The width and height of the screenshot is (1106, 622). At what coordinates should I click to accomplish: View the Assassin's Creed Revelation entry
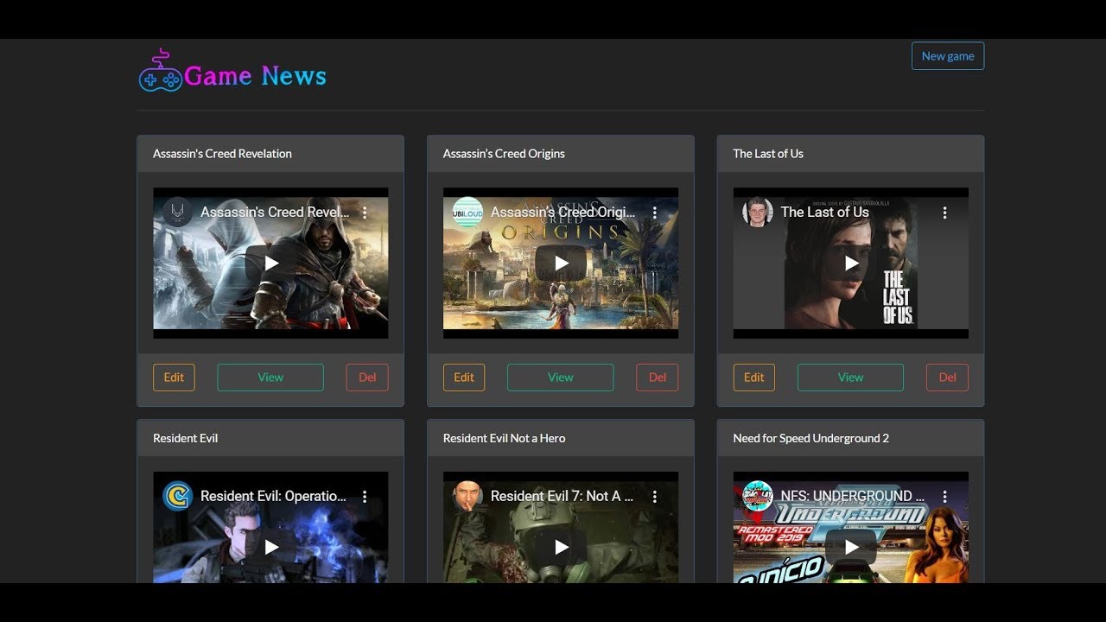click(270, 378)
